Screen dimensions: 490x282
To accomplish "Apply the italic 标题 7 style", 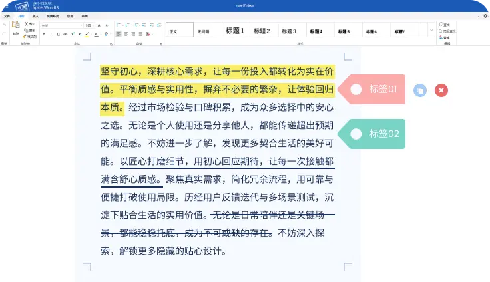I will tap(404, 30).
